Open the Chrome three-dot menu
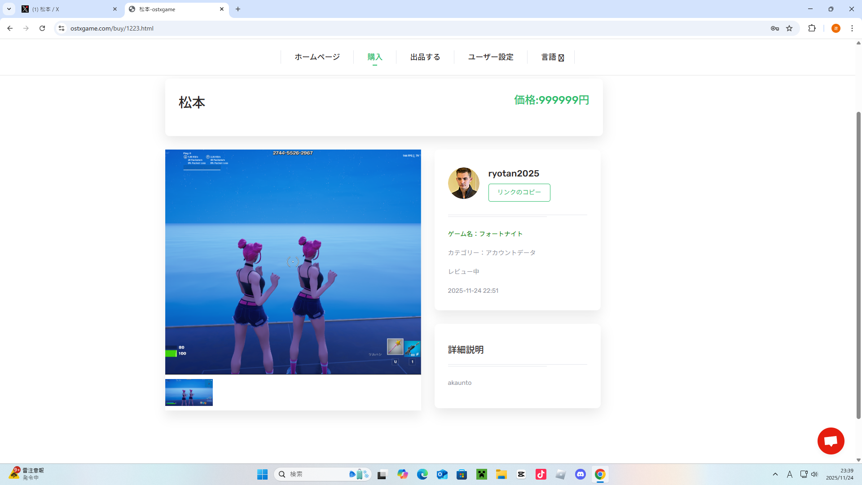862x485 pixels. (852, 28)
